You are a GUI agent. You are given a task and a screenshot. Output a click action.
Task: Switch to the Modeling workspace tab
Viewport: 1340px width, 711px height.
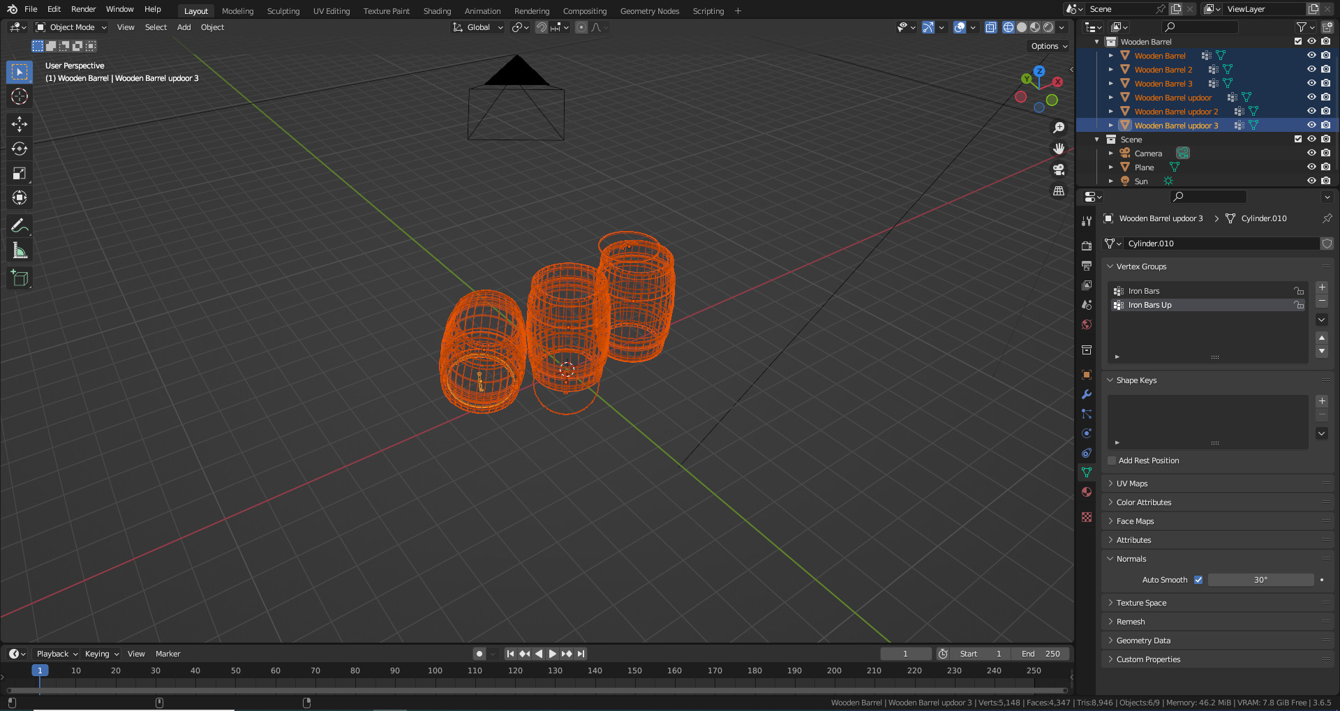[237, 11]
